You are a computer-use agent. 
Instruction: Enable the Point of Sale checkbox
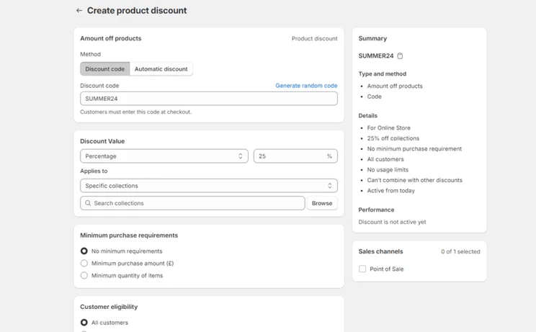(x=362, y=269)
